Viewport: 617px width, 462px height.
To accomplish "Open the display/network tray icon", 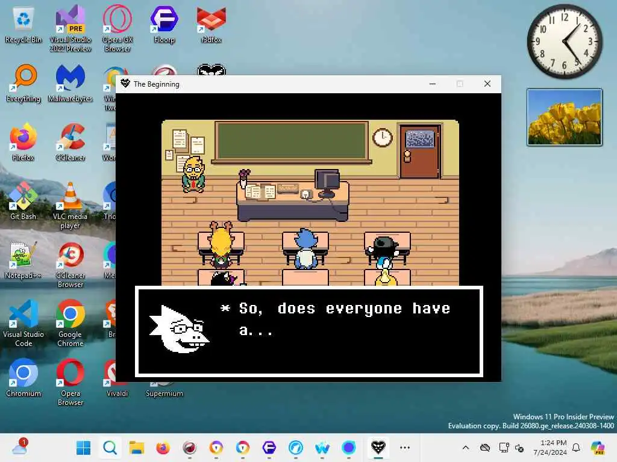I will pyautogui.click(x=504, y=448).
